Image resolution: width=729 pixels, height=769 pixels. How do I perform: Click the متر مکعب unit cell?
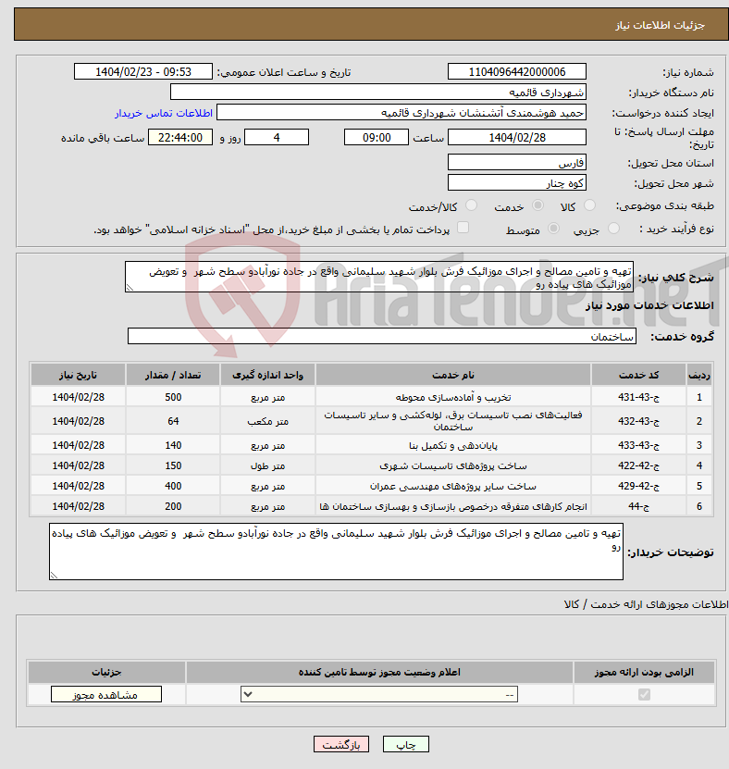click(x=267, y=421)
